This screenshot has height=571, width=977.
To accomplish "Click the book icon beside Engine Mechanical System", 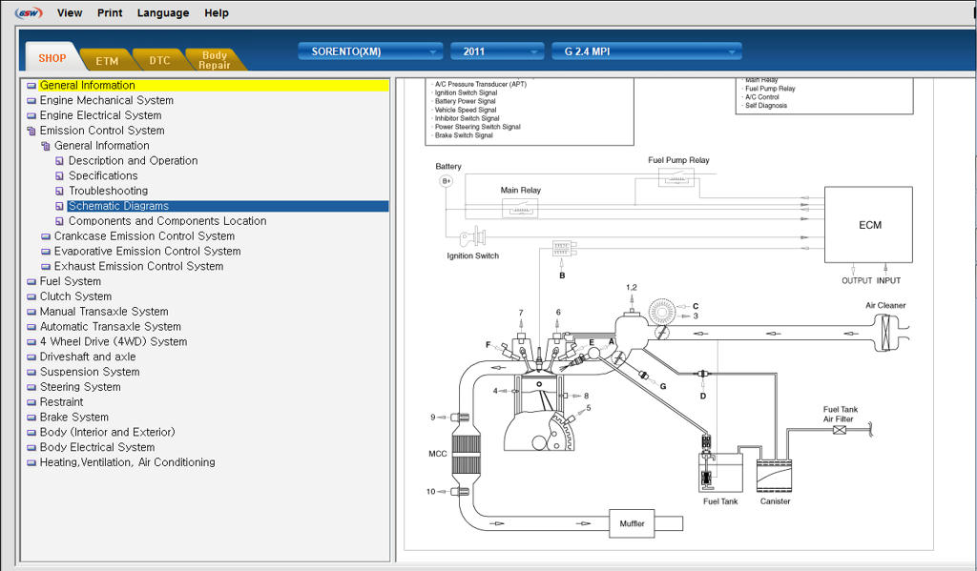I will (x=31, y=101).
